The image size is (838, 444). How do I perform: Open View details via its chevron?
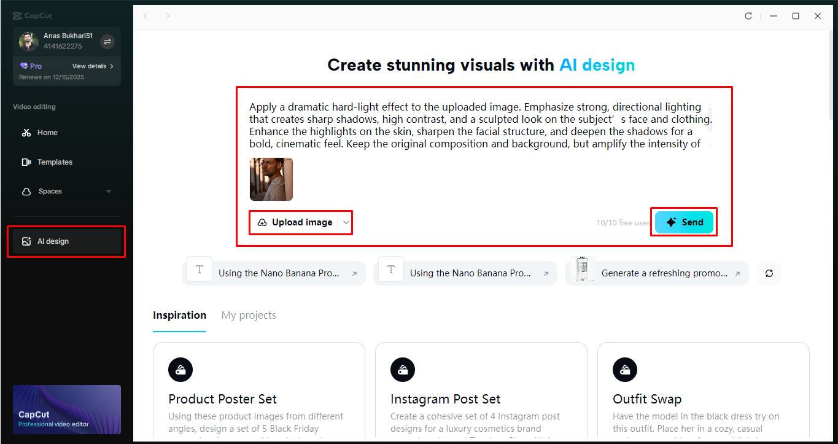click(112, 66)
